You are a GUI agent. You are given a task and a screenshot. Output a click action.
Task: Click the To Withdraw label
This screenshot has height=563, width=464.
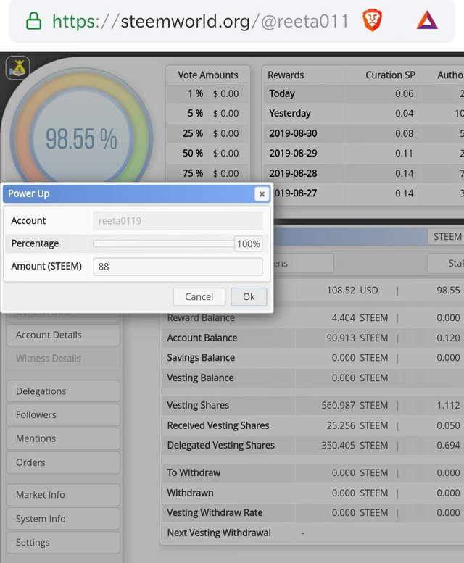click(194, 472)
